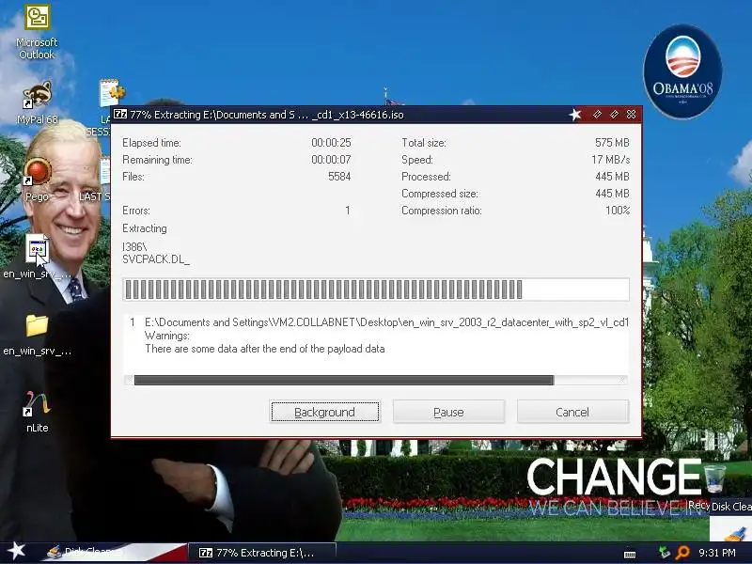Click the Files count 5584
752x564 pixels.
click(339, 177)
